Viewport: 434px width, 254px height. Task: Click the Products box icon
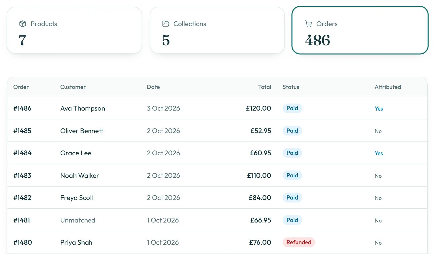(x=23, y=24)
